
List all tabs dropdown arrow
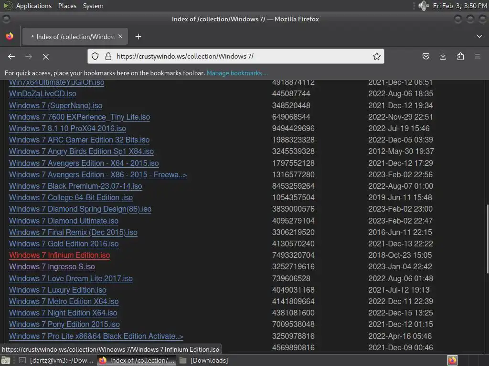point(479,36)
